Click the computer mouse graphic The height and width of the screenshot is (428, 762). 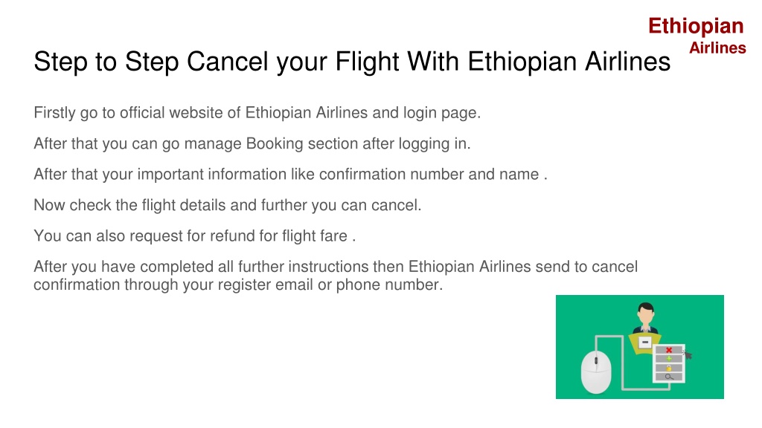(596, 372)
